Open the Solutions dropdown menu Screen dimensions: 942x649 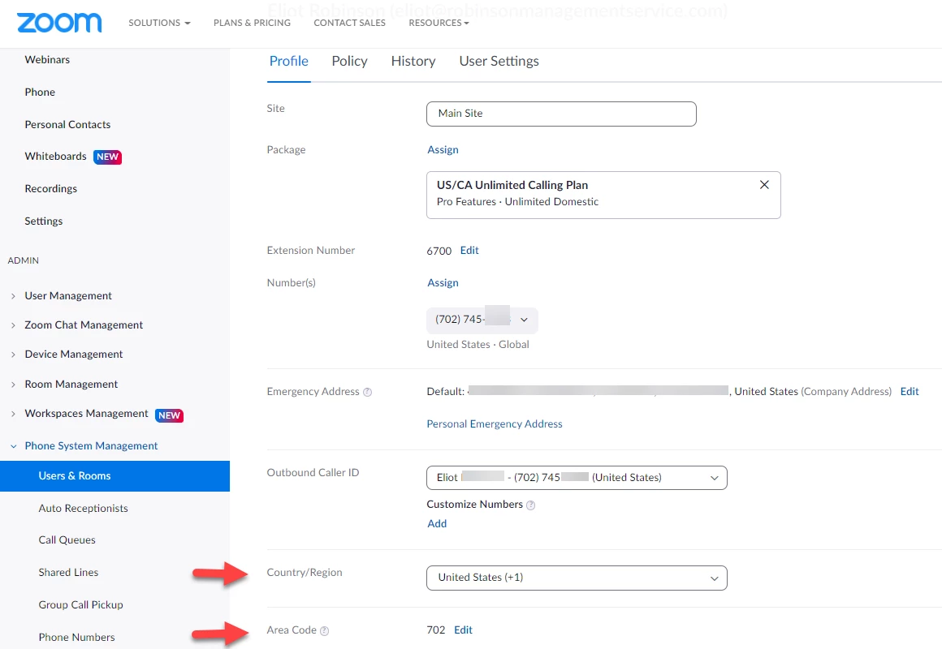point(159,23)
